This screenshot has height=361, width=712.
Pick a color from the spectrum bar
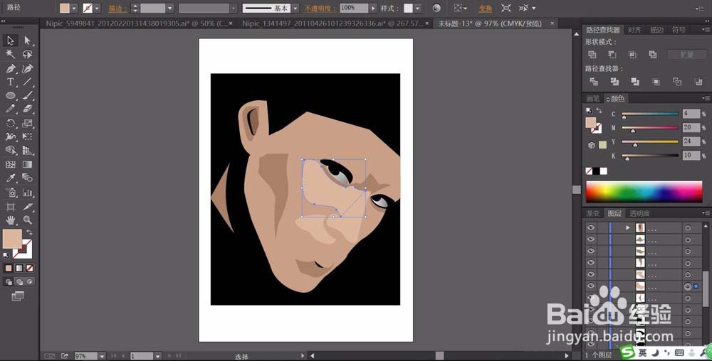tap(644, 192)
